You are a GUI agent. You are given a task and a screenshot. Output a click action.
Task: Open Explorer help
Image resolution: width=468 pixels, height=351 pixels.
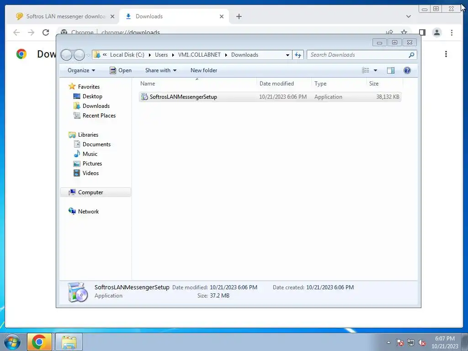tap(407, 70)
